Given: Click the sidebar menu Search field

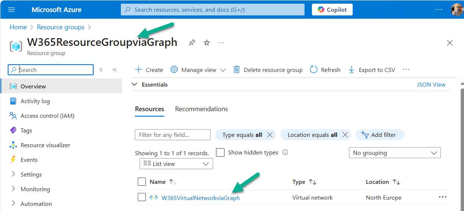Looking at the screenshot, I should tap(51, 70).
